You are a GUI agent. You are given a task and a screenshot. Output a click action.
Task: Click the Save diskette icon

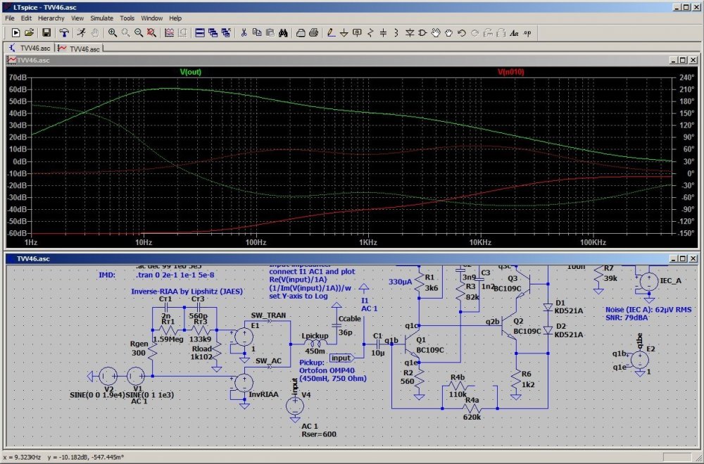(46, 33)
